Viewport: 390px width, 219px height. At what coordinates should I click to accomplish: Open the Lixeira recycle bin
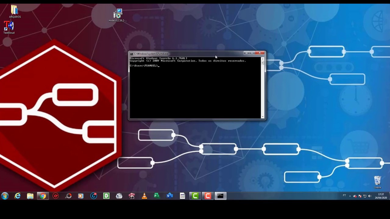[377, 182]
